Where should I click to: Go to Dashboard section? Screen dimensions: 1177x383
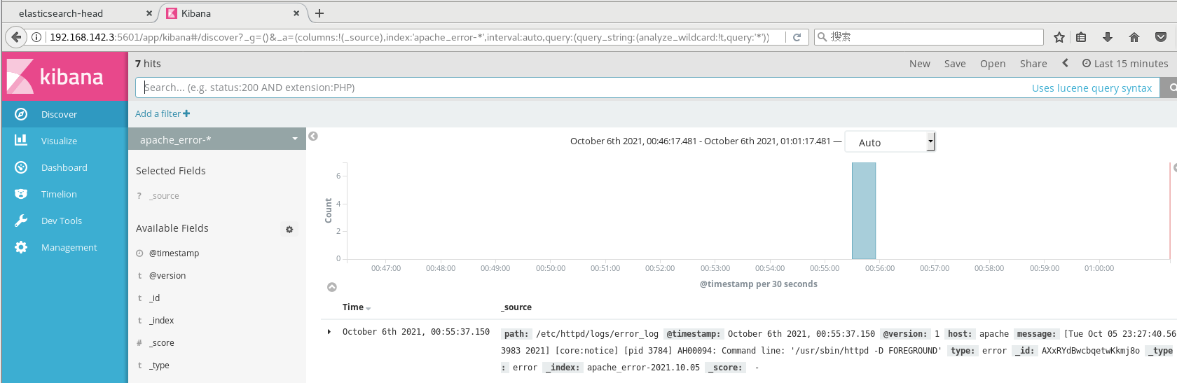pos(64,167)
